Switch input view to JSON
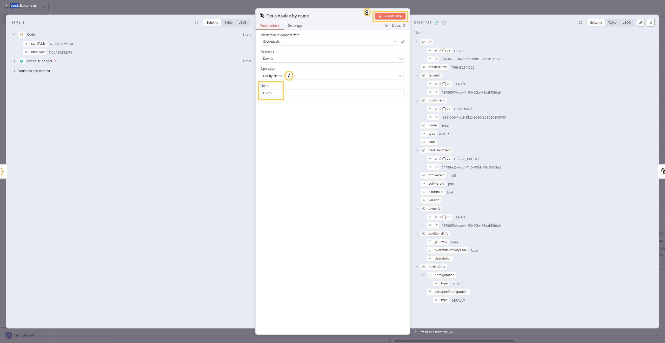The image size is (665, 343). click(243, 23)
